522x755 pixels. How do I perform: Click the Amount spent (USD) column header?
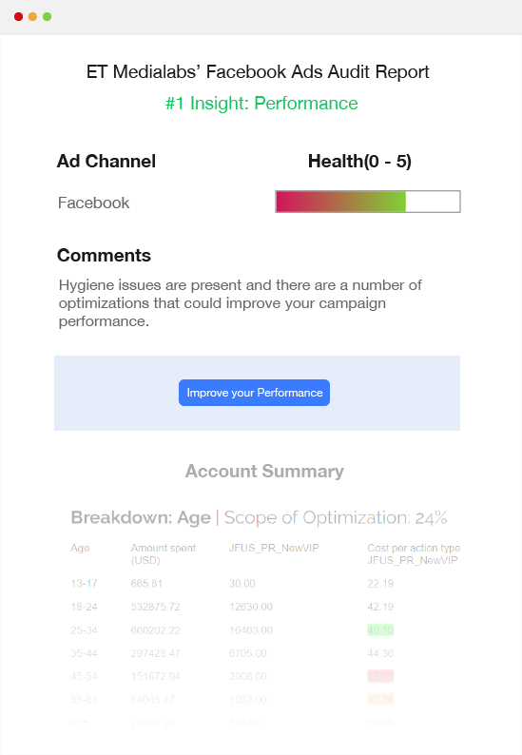pos(164,553)
